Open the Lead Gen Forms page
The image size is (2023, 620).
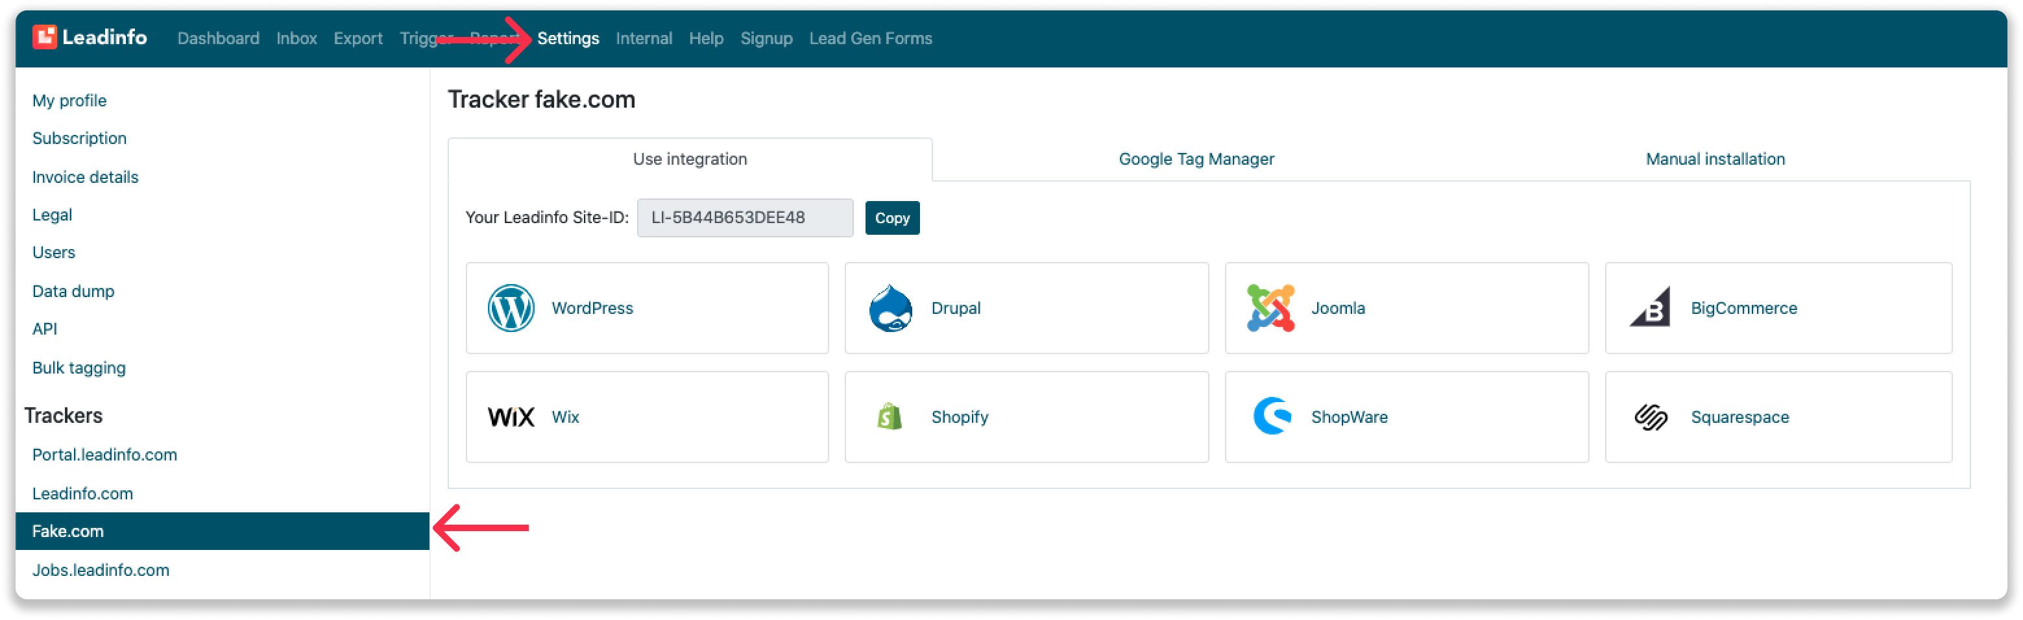(x=870, y=38)
